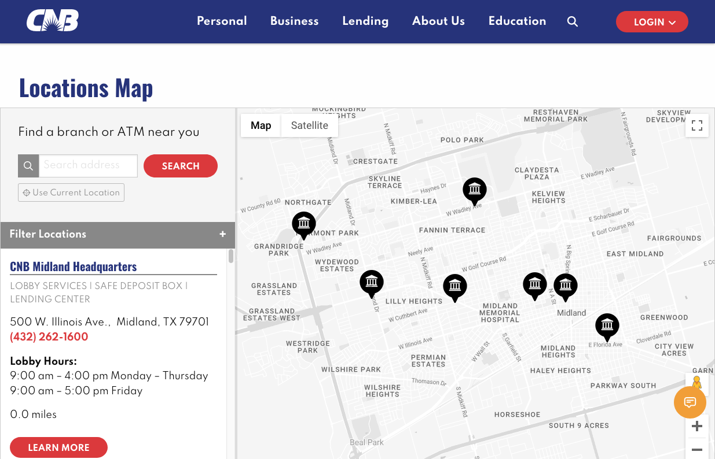The height and width of the screenshot is (459, 715).
Task: Open the Education menu
Action: pyautogui.click(x=518, y=21)
